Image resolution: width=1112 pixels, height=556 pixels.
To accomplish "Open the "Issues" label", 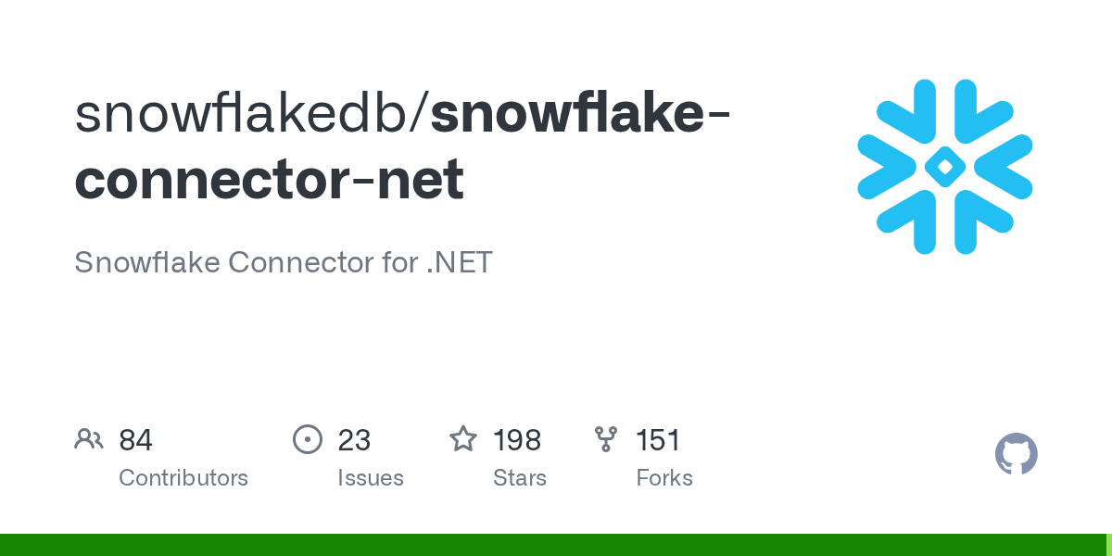I will coord(371,478).
